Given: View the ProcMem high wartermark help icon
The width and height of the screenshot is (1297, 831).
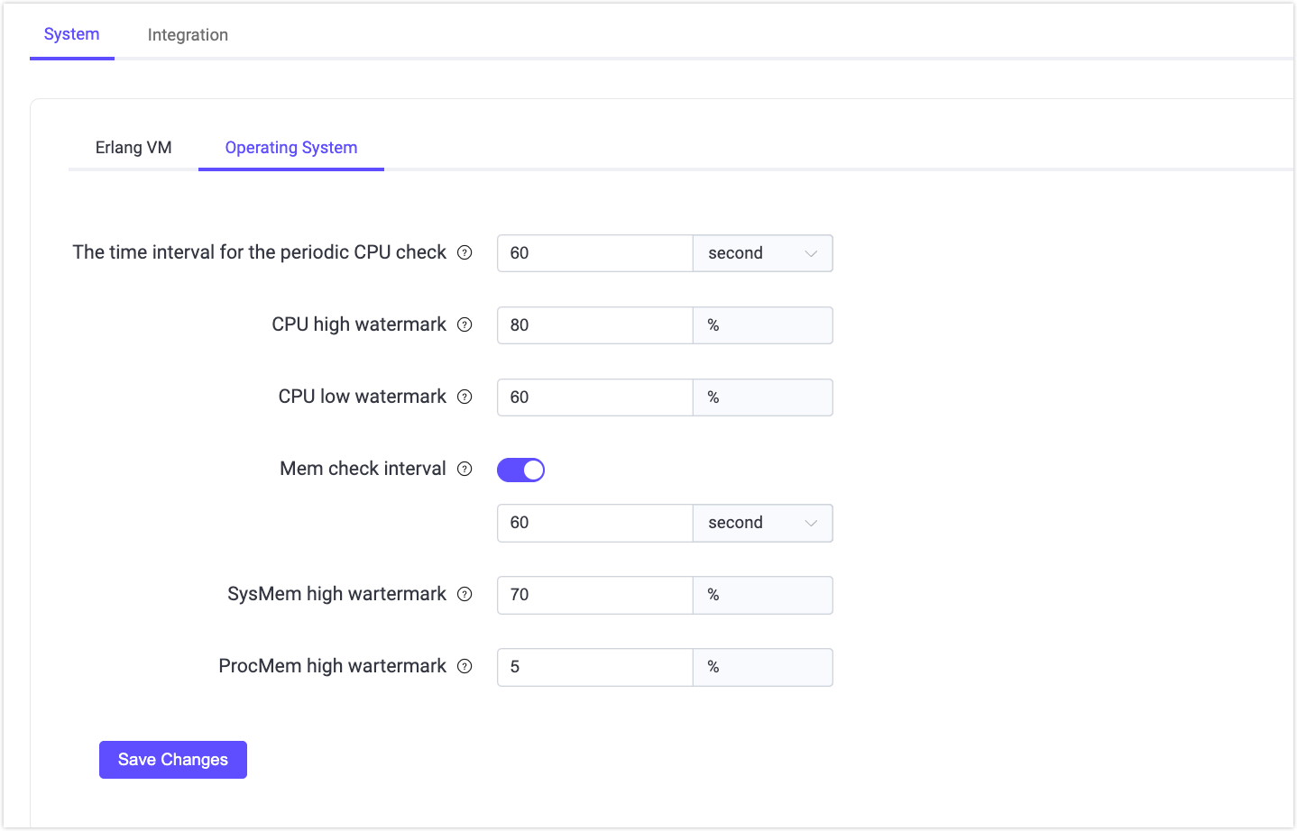Looking at the screenshot, I should (x=465, y=666).
